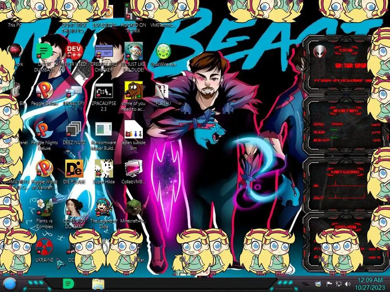Launch the Dev C++ NEVER USED! icon
This screenshot has width=390, height=292.
[74, 52]
